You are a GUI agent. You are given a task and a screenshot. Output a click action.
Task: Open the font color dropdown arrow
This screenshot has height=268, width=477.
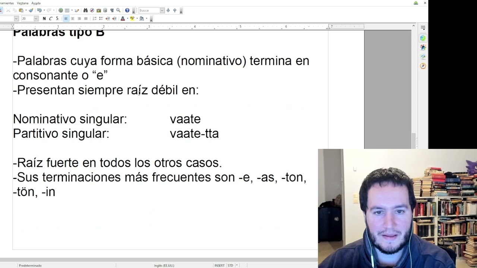point(127,19)
